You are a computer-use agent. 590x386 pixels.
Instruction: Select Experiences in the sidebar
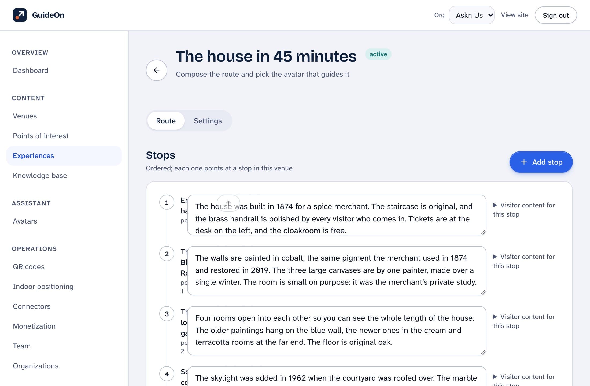pyautogui.click(x=64, y=156)
